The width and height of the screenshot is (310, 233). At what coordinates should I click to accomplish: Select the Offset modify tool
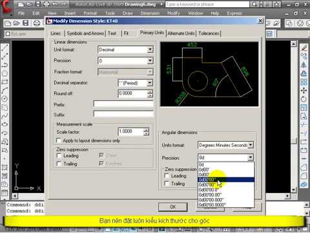tap(304, 74)
